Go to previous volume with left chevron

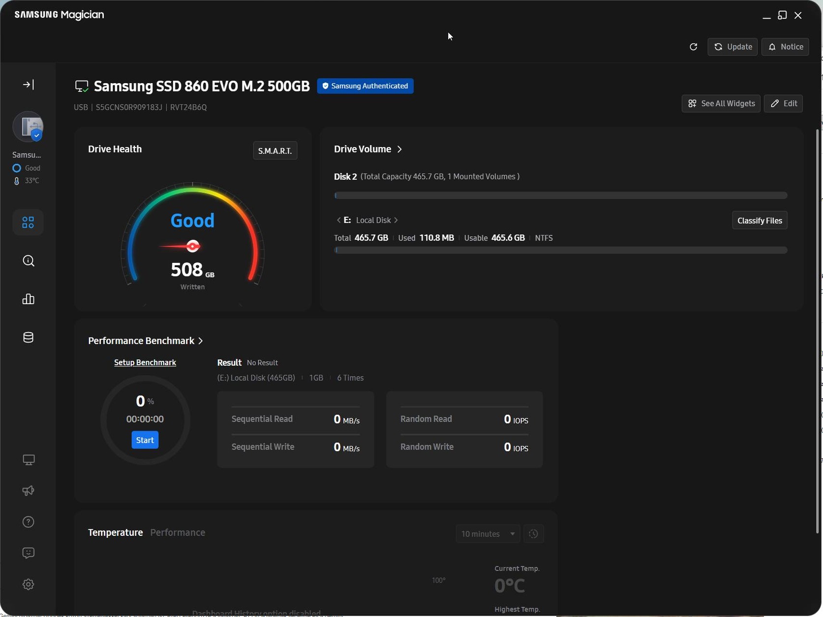(338, 220)
